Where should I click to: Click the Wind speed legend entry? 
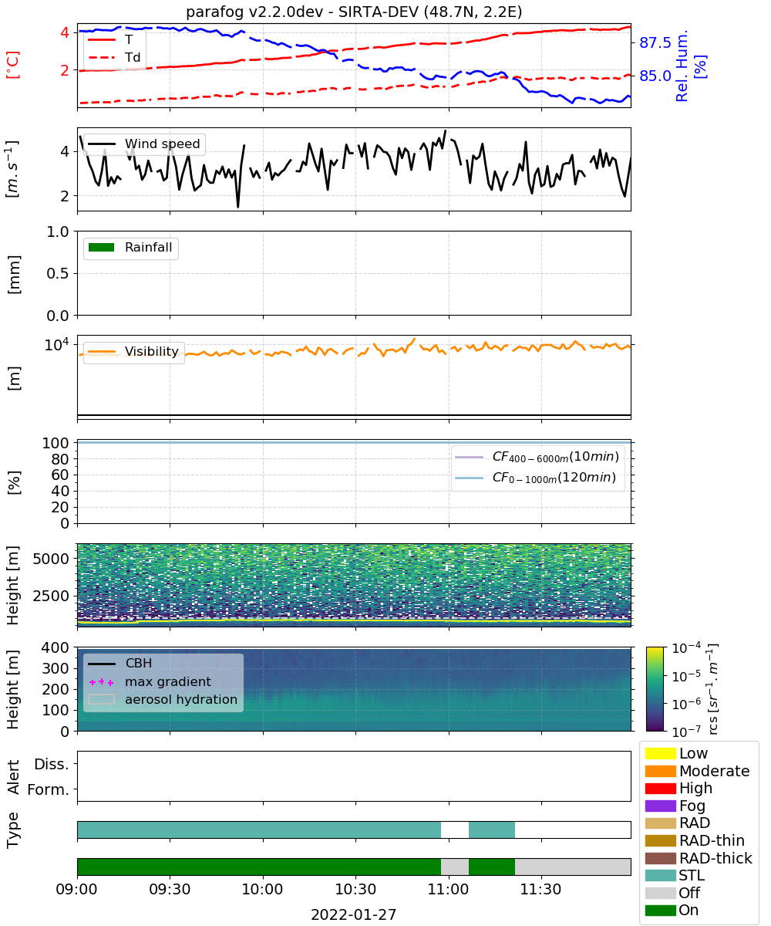pos(145,144)
